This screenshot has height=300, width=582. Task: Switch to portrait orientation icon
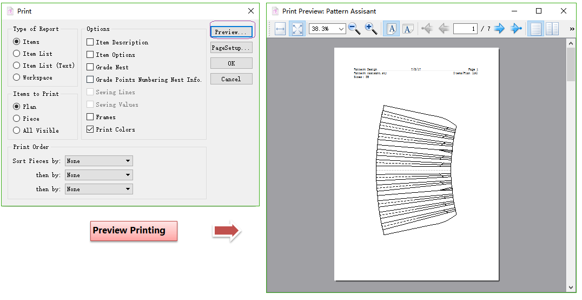[x=391, y=29]
